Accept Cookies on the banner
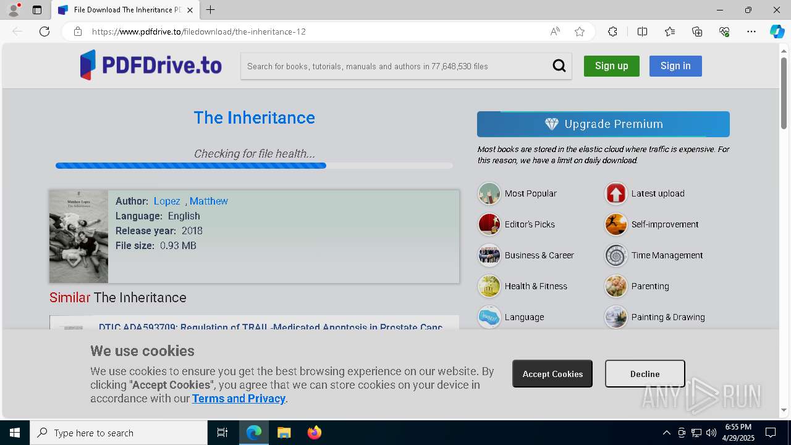 coord(552,374)
